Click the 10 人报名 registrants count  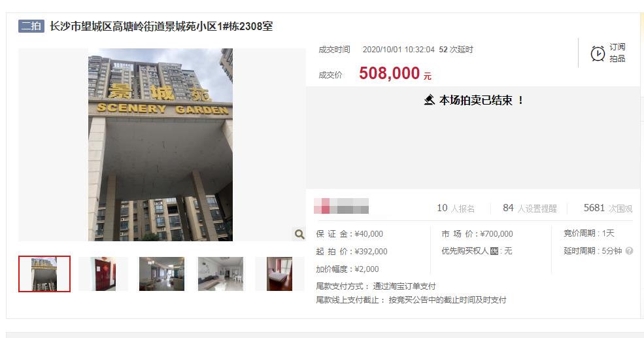(456, 208)
